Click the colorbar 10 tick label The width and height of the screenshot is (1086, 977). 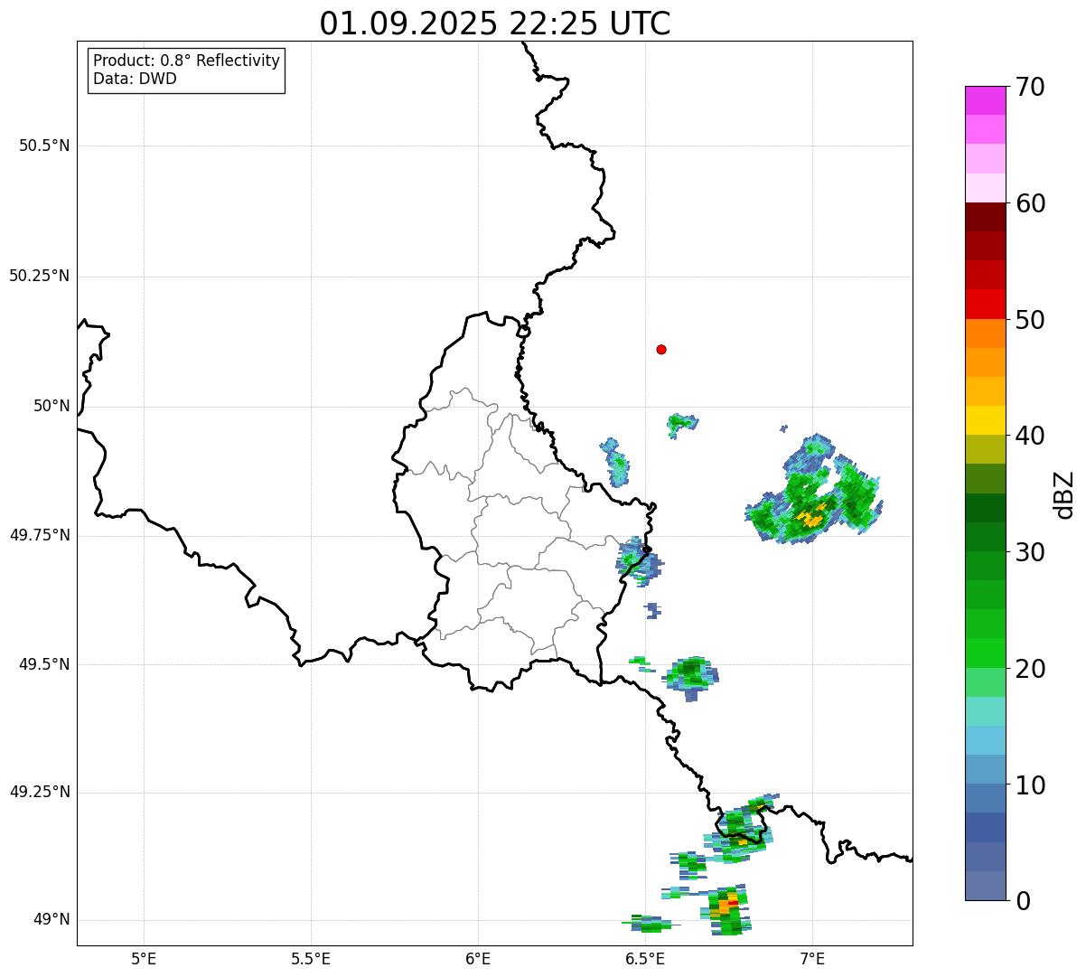(x=1030, y=784)
